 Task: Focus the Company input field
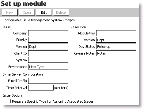[x=48, y=33]
